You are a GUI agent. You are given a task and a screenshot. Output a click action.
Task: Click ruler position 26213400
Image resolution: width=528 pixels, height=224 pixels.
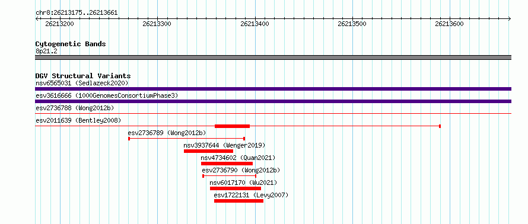255,24
